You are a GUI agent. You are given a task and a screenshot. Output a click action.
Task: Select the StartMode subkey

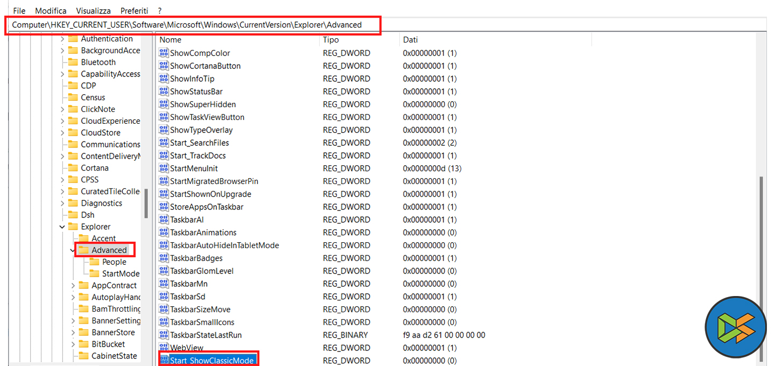pos(121,274)
